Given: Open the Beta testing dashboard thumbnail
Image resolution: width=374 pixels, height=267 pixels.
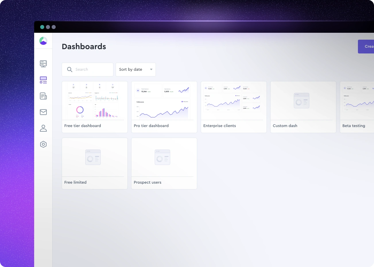Looking at the screenshot, I should [357, 101].
